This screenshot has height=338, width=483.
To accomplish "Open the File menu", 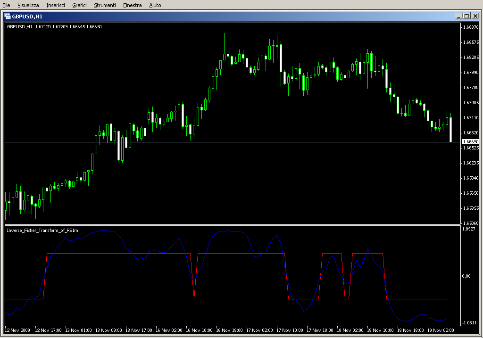I will click(x=6, y=5).
